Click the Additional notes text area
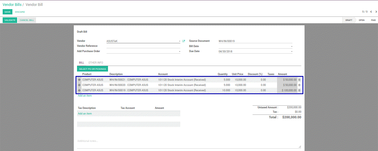378x151 pixels. coord(189,143)
